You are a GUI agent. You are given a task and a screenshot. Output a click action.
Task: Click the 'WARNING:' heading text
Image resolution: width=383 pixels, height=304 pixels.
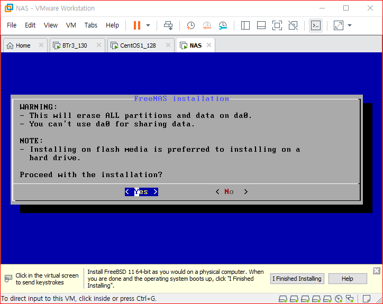[x=38, y=107]
